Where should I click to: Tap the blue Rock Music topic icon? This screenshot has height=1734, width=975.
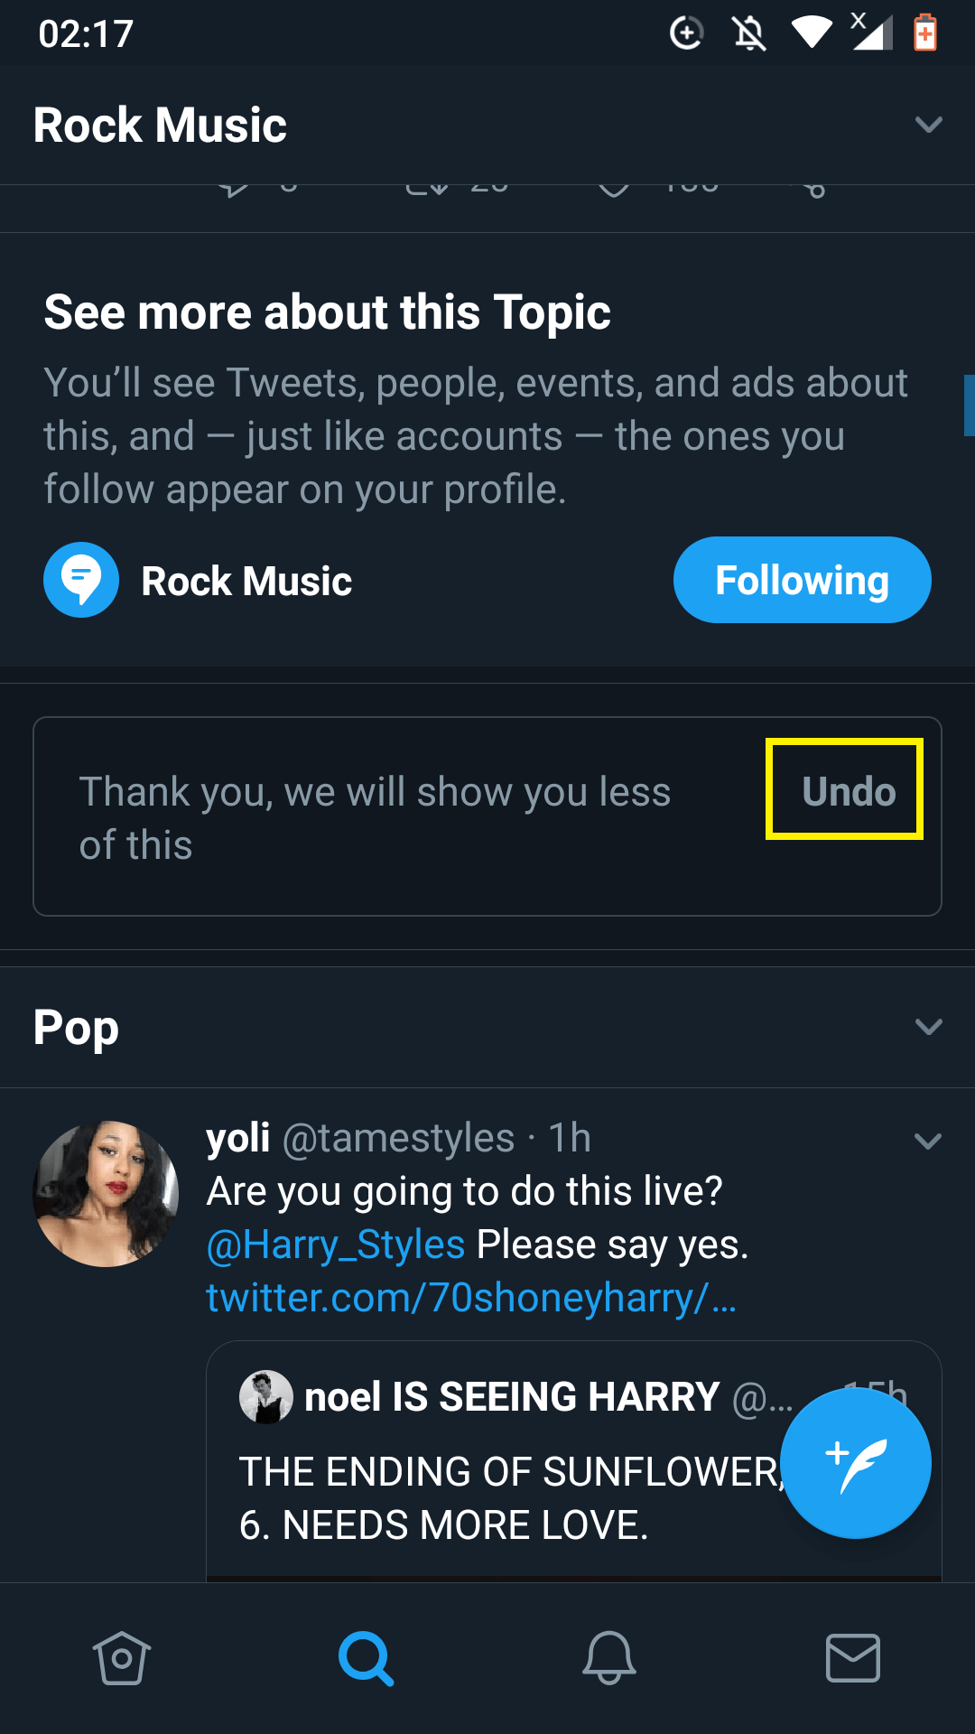pyautogui.click(x=81, y=580)
